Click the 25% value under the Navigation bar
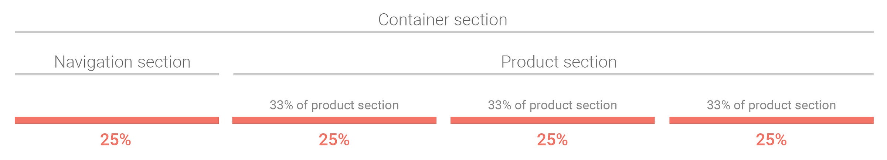The image size is (887, 160). click(x=116, y=140)
